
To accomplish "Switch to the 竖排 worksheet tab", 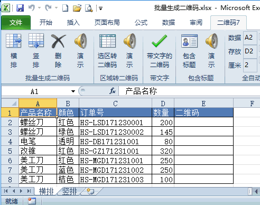I will 69,191.
